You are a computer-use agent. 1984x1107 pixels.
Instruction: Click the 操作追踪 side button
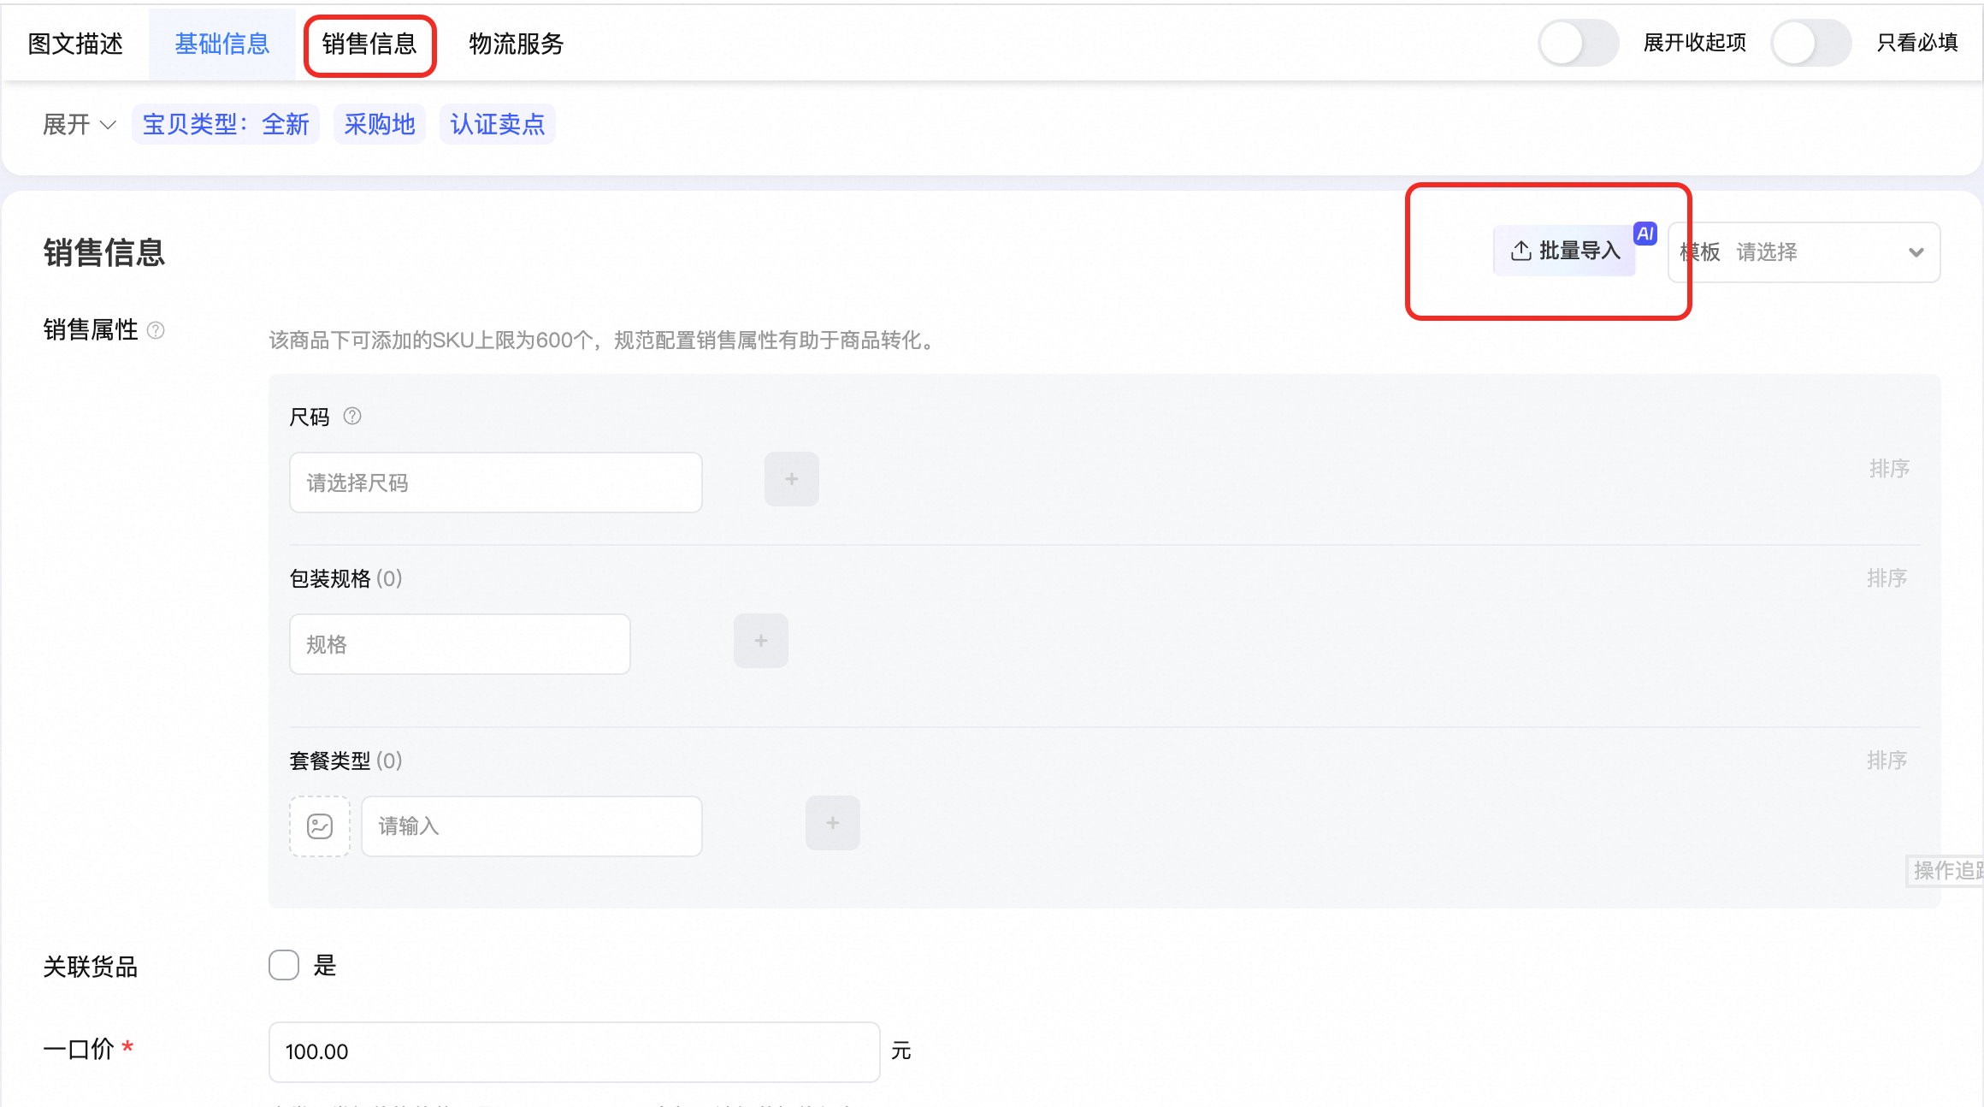click(x=1946, y=871)
